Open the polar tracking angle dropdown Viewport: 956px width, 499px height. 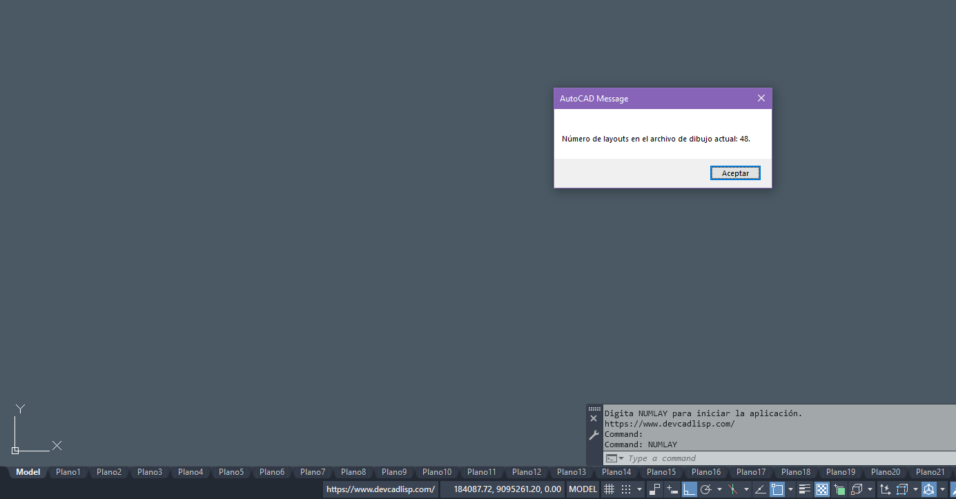point(719,490)
